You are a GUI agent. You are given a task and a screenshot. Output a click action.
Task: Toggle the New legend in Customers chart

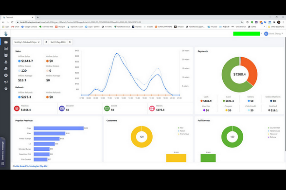click(x=181, y=128)
